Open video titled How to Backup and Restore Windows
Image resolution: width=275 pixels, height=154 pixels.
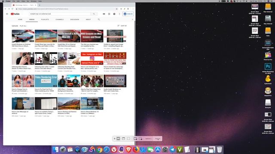[67, 113]
